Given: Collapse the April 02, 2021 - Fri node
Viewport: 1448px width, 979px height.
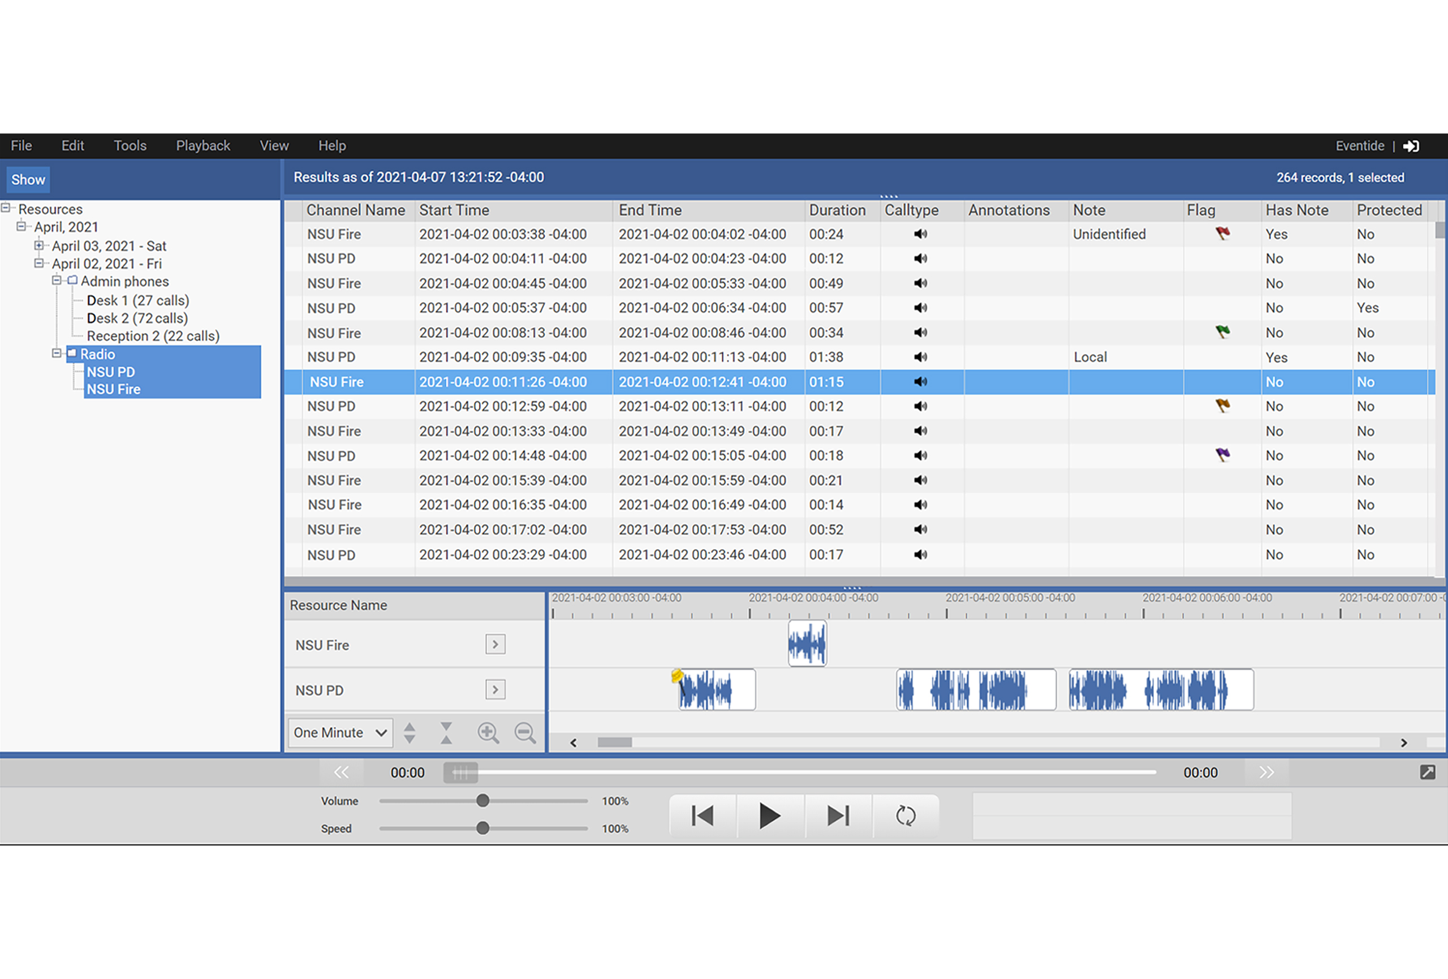Looking at the screenshot, I should (x=38, y=263).
